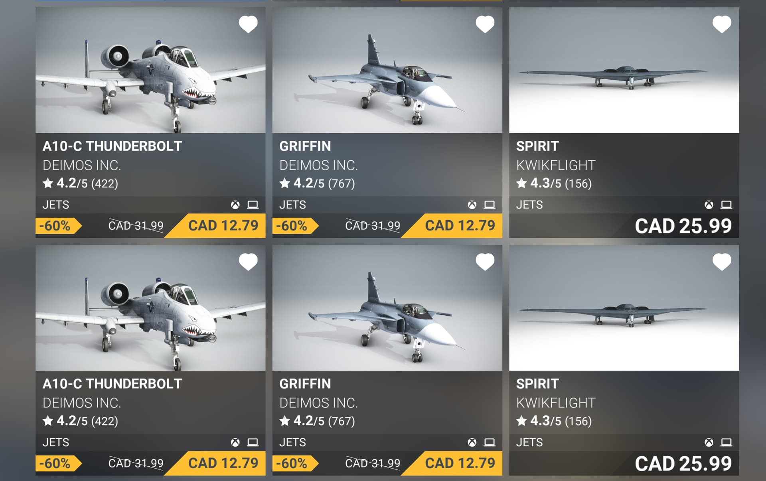Click CAD 12.79 price on lower A10-C Thunderbolt

(x=223, y=463)
